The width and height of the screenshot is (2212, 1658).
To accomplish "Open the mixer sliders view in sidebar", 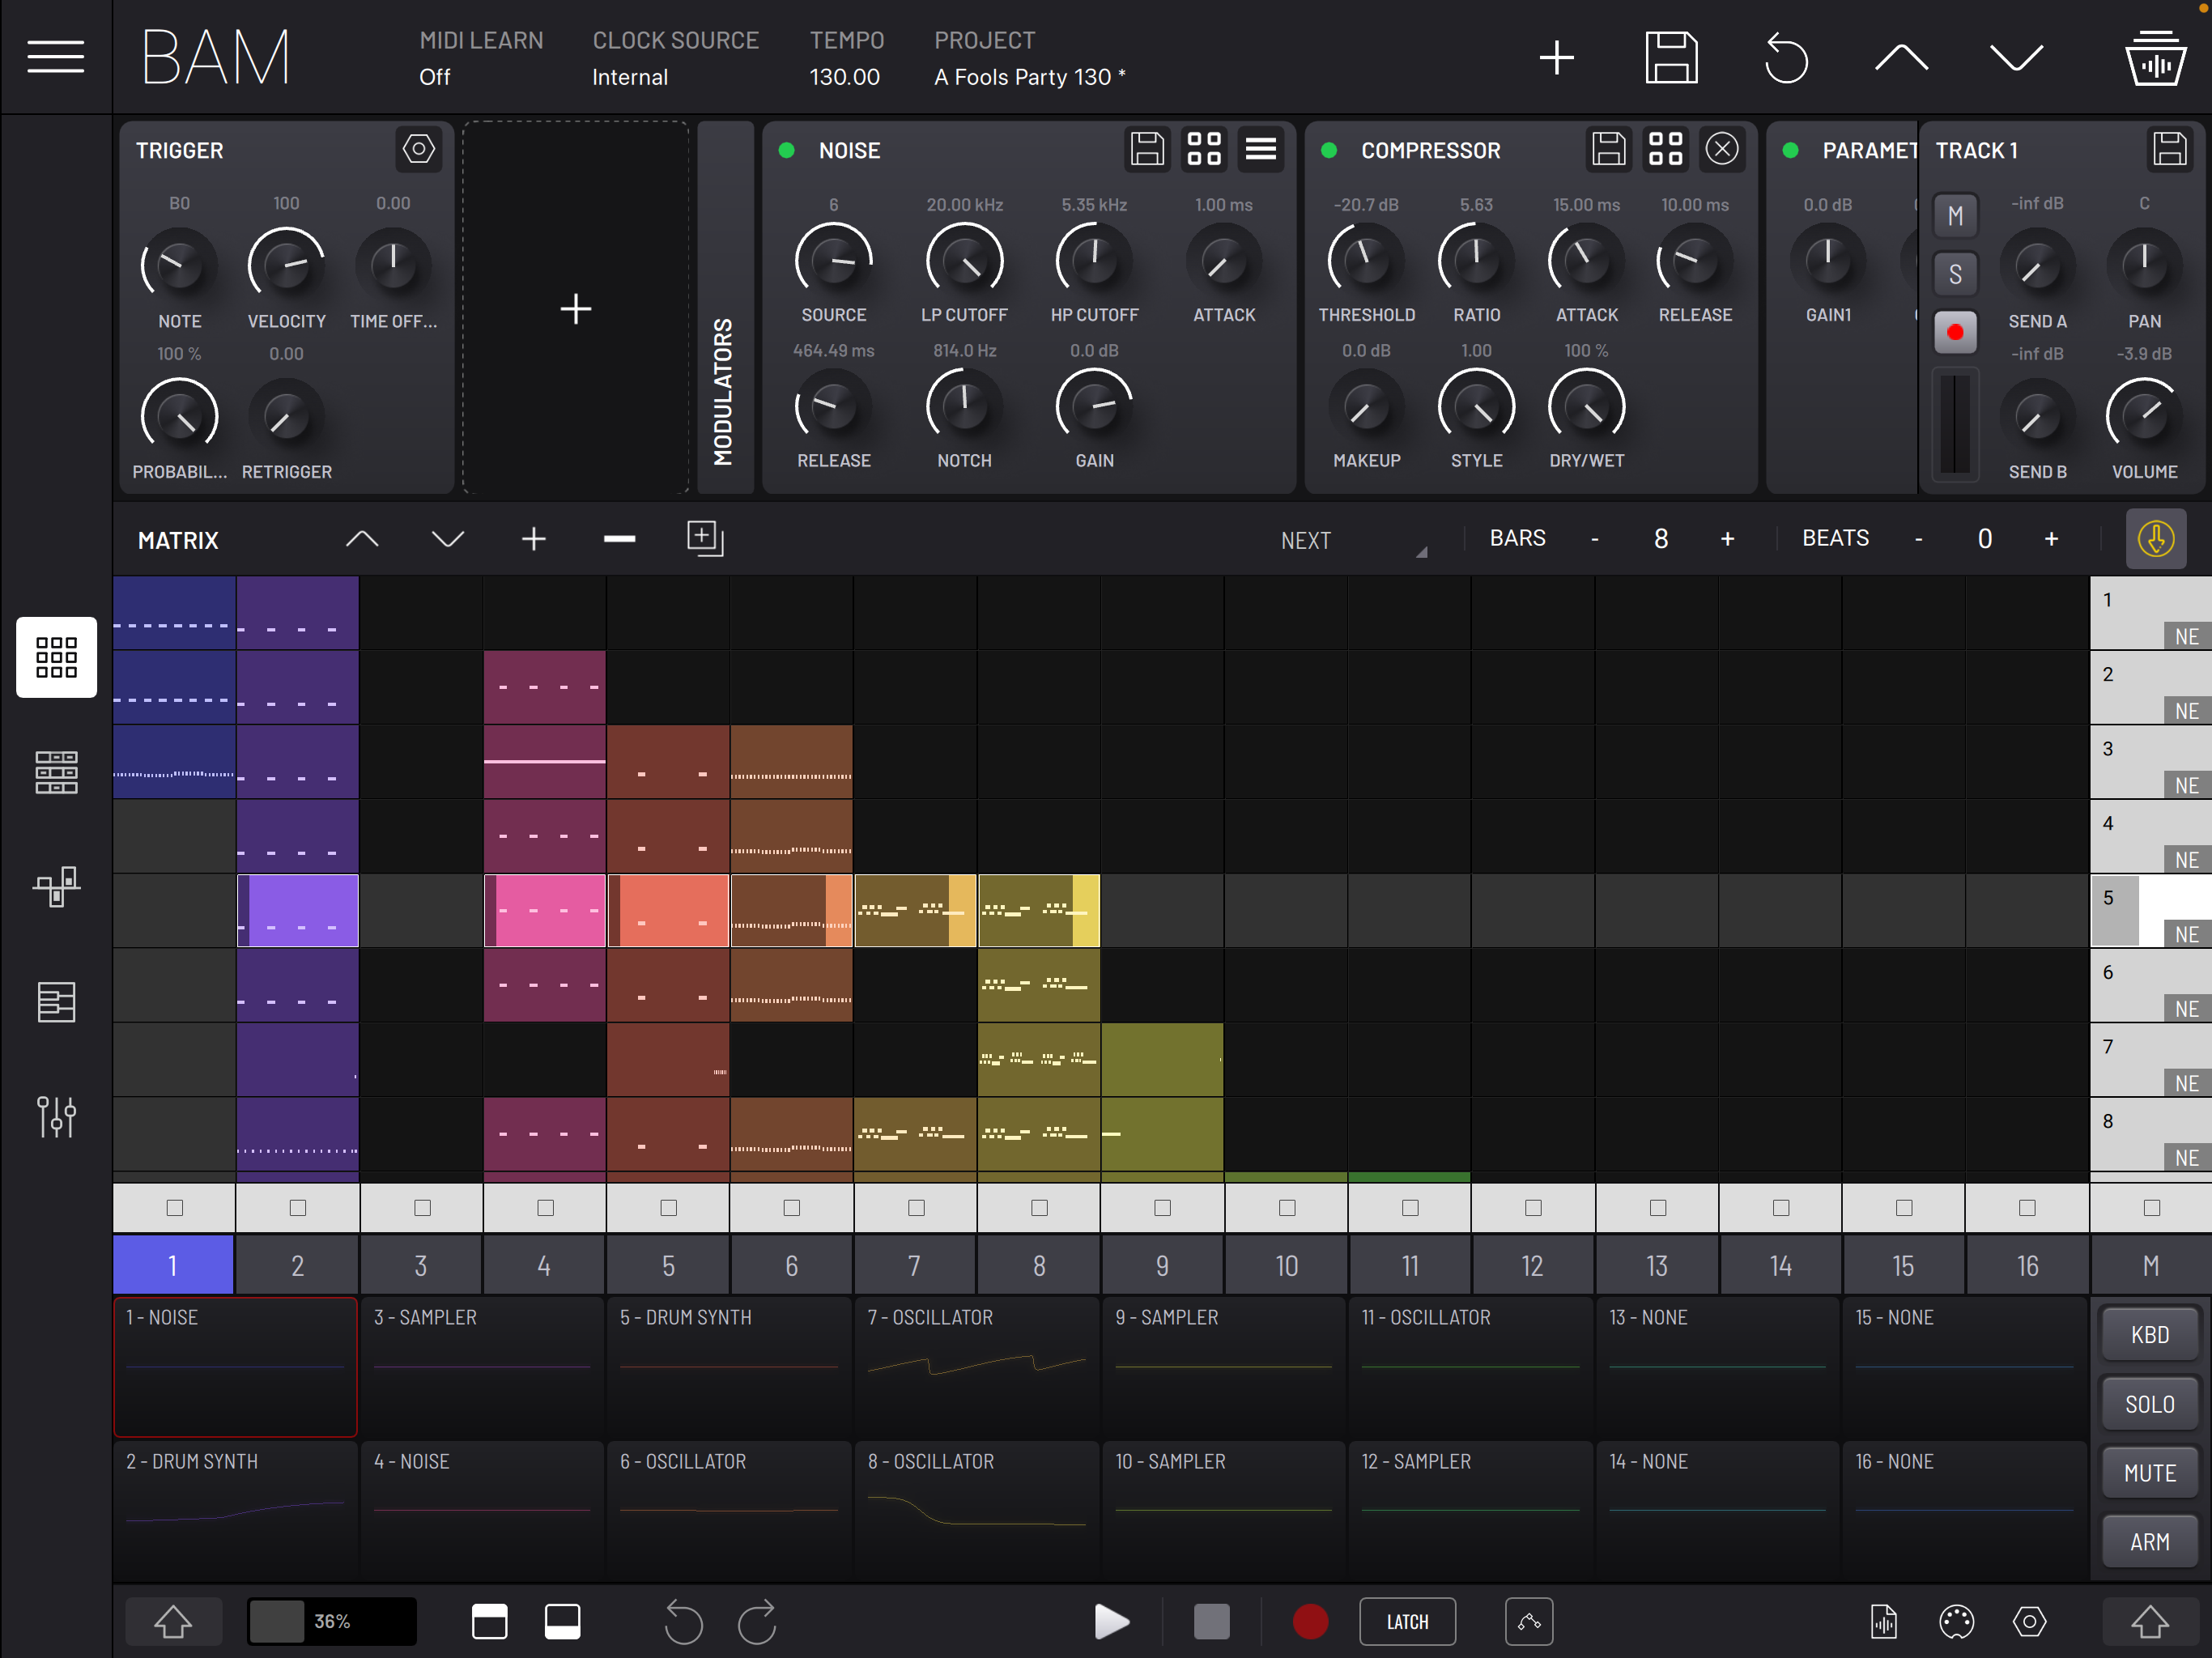I will 56,1116.
